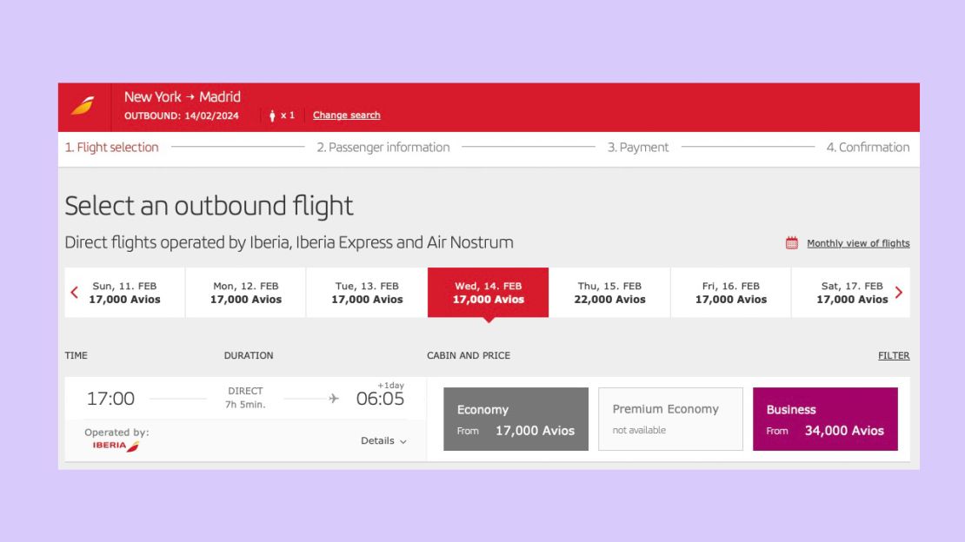Viewport: 965px width, 542px height.
Task: Select Sat, 17. FEB date
Action: pos(852,292)
